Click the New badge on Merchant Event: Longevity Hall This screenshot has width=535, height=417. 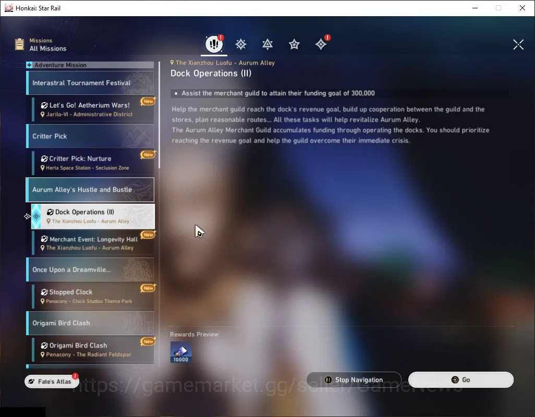click(148, 235)
